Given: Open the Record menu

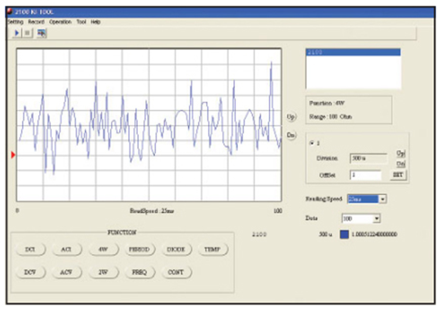Looking at the screenshot, I should 36,22.
